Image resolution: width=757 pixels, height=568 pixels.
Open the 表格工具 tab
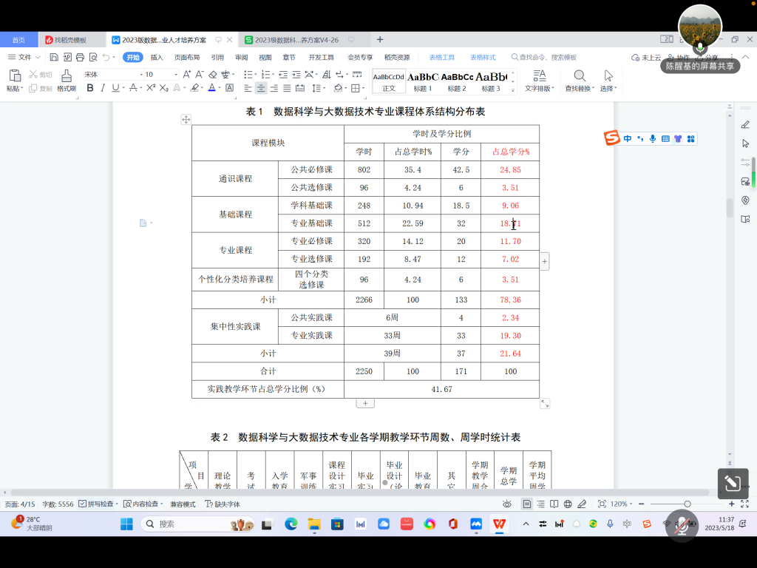(442, 57)
